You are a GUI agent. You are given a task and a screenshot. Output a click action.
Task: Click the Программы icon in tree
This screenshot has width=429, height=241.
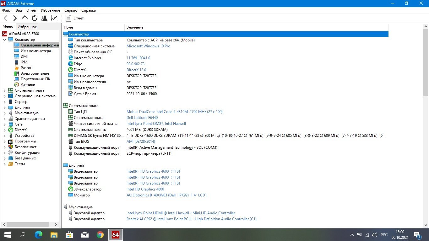click(x=11, y=141)
